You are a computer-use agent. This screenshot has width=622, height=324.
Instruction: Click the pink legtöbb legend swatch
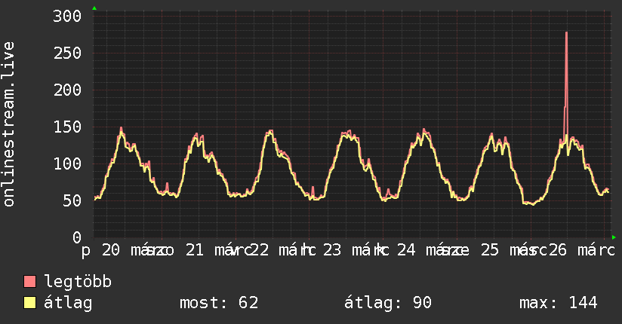point(29,281)
